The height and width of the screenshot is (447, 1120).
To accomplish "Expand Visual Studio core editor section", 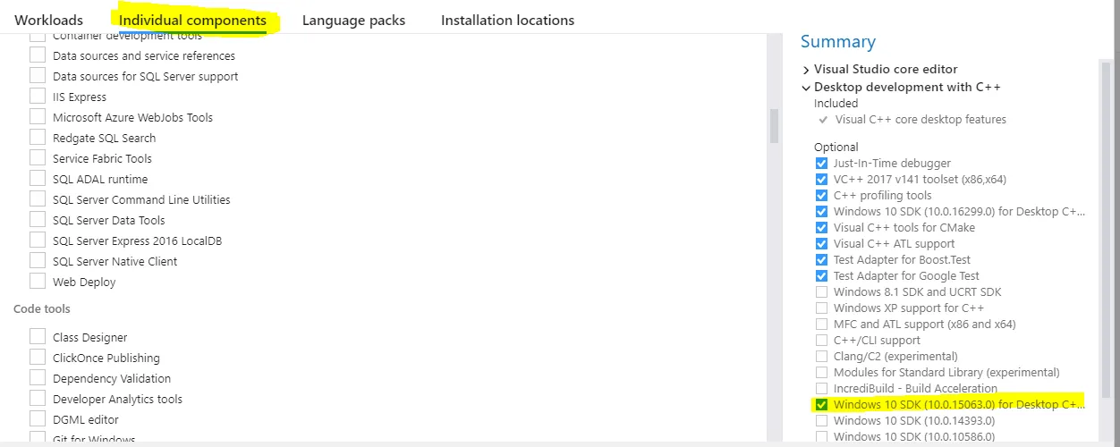I will [x=806, y=70].
